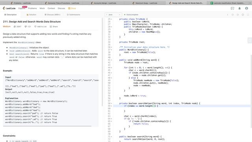Toggle the Autocomplete option
This screenshot has height=142, width=252.
coord(131,15)
